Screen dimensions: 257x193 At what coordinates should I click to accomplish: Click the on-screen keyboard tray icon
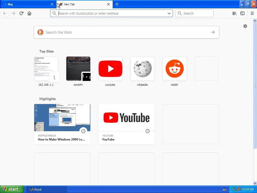pos(224,189)
